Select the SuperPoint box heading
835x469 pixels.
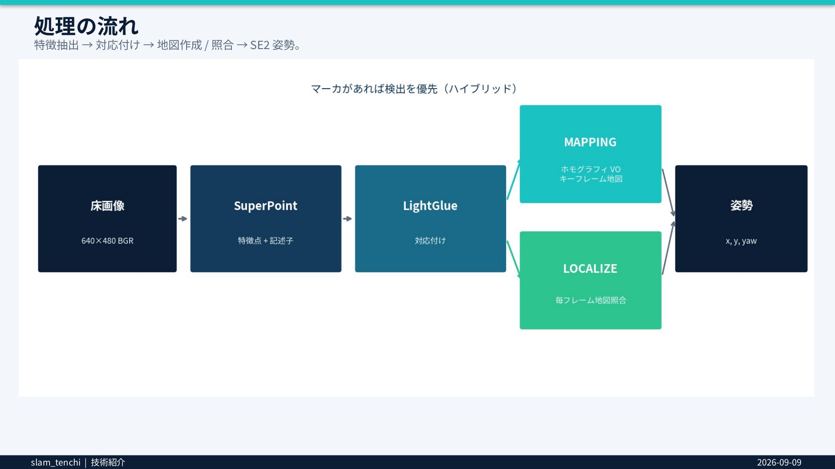266,206
